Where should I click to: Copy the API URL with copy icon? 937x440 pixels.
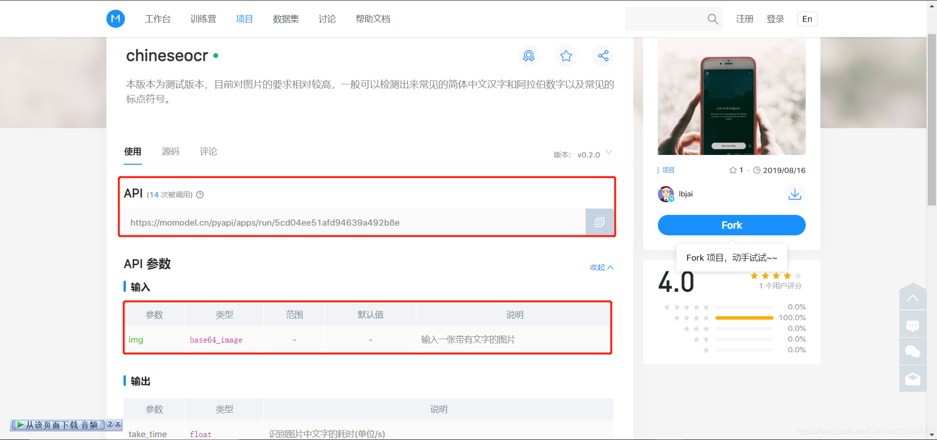(600, 222)
